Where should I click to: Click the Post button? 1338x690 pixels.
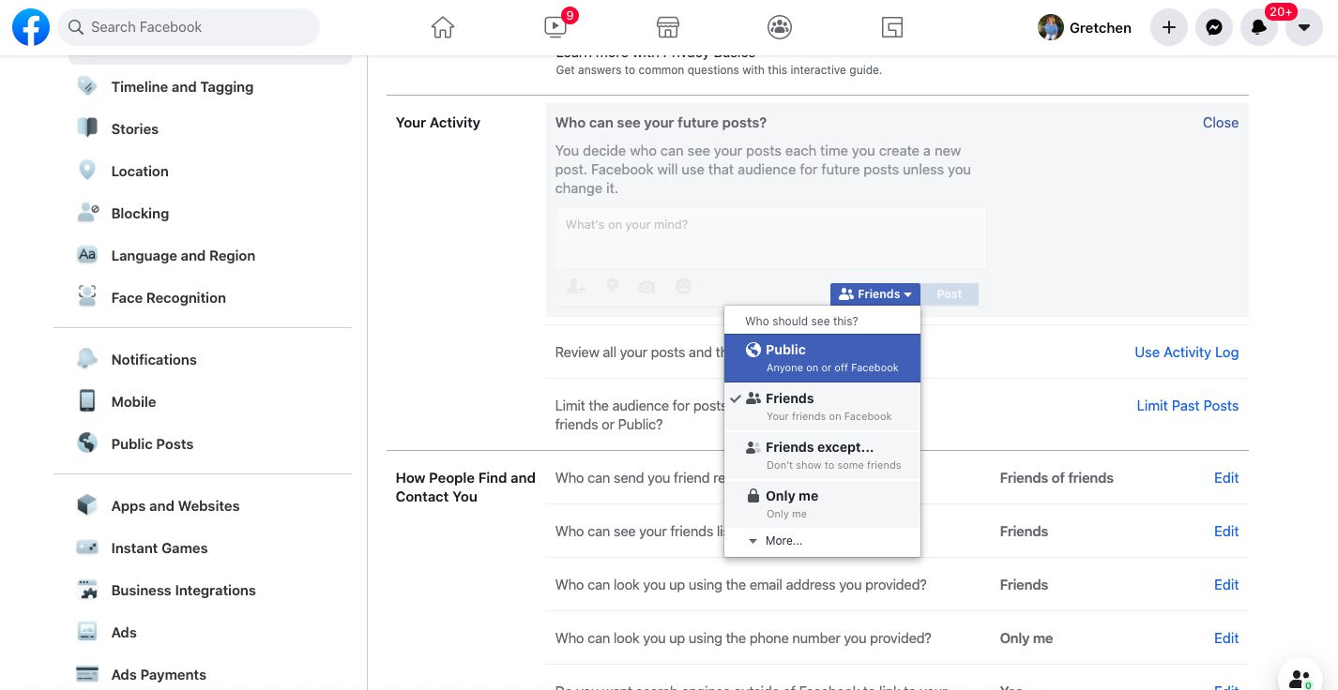[950, 294]
